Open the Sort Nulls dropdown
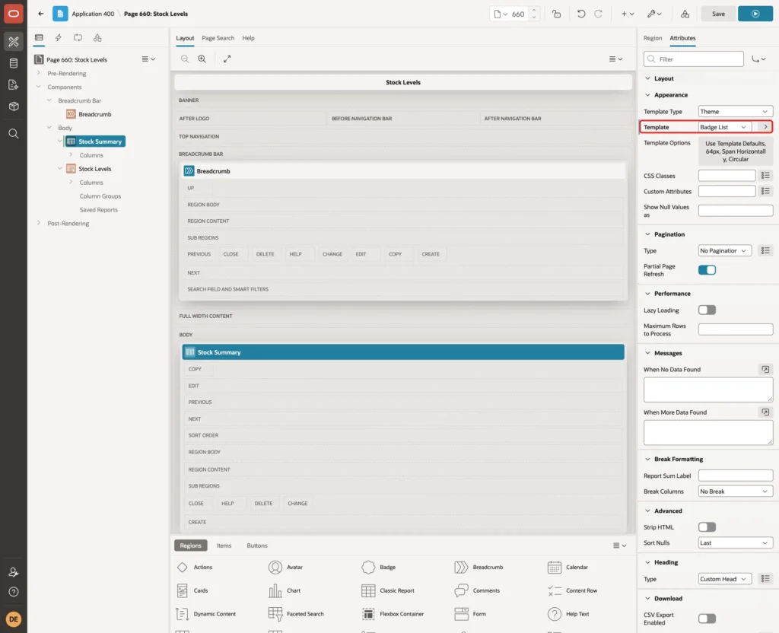The width and height of the screenshot is (779, 633). 736,543
